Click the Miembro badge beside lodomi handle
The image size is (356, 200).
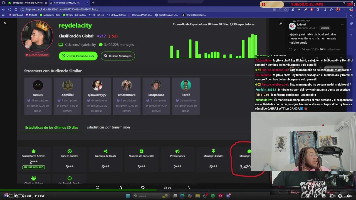click(x=325, y=28)
